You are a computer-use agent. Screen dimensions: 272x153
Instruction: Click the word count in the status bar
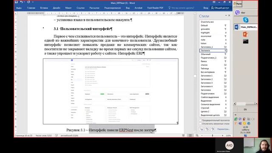coord(43,136)
